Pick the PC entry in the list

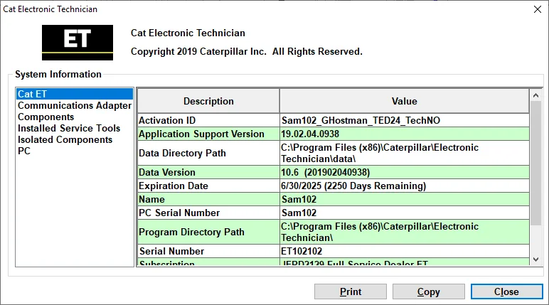(24, 151)
